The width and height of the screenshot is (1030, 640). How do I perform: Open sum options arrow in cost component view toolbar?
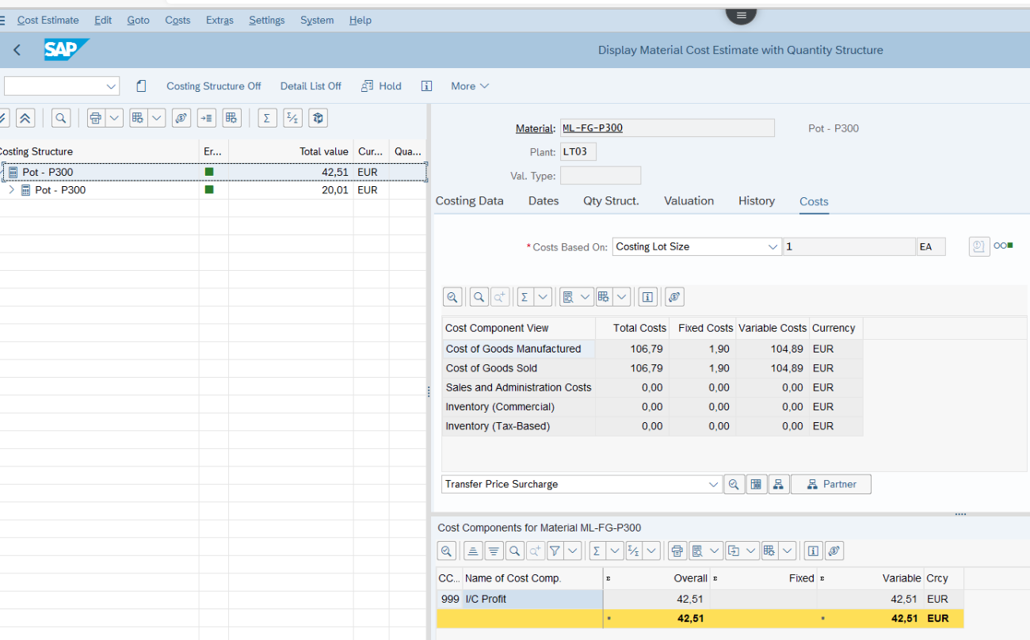[543, 297]
